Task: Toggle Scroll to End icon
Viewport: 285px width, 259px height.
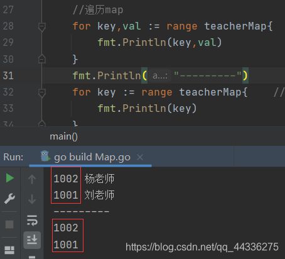Action: [x=32, y=240]
